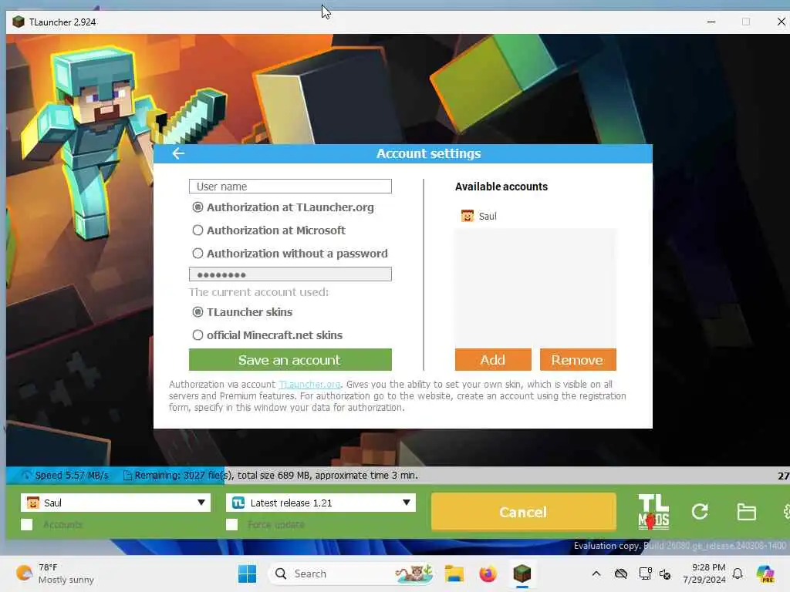Viewport: 790px width, 592px height.
Task: Expand the Saul account dropdown
Action: point(116,503)
